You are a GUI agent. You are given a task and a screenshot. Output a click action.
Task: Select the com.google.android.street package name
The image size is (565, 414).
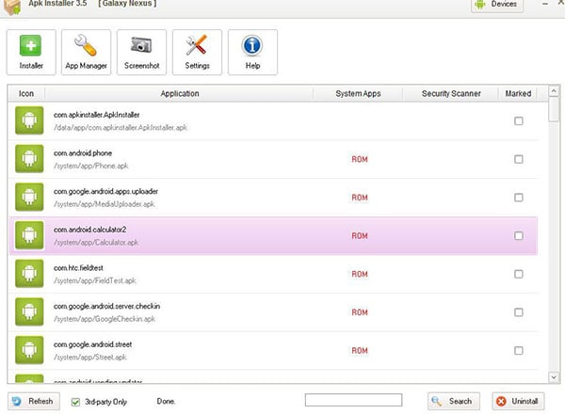93,344
